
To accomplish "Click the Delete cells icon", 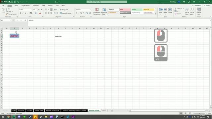I will (x=165, y=10).
